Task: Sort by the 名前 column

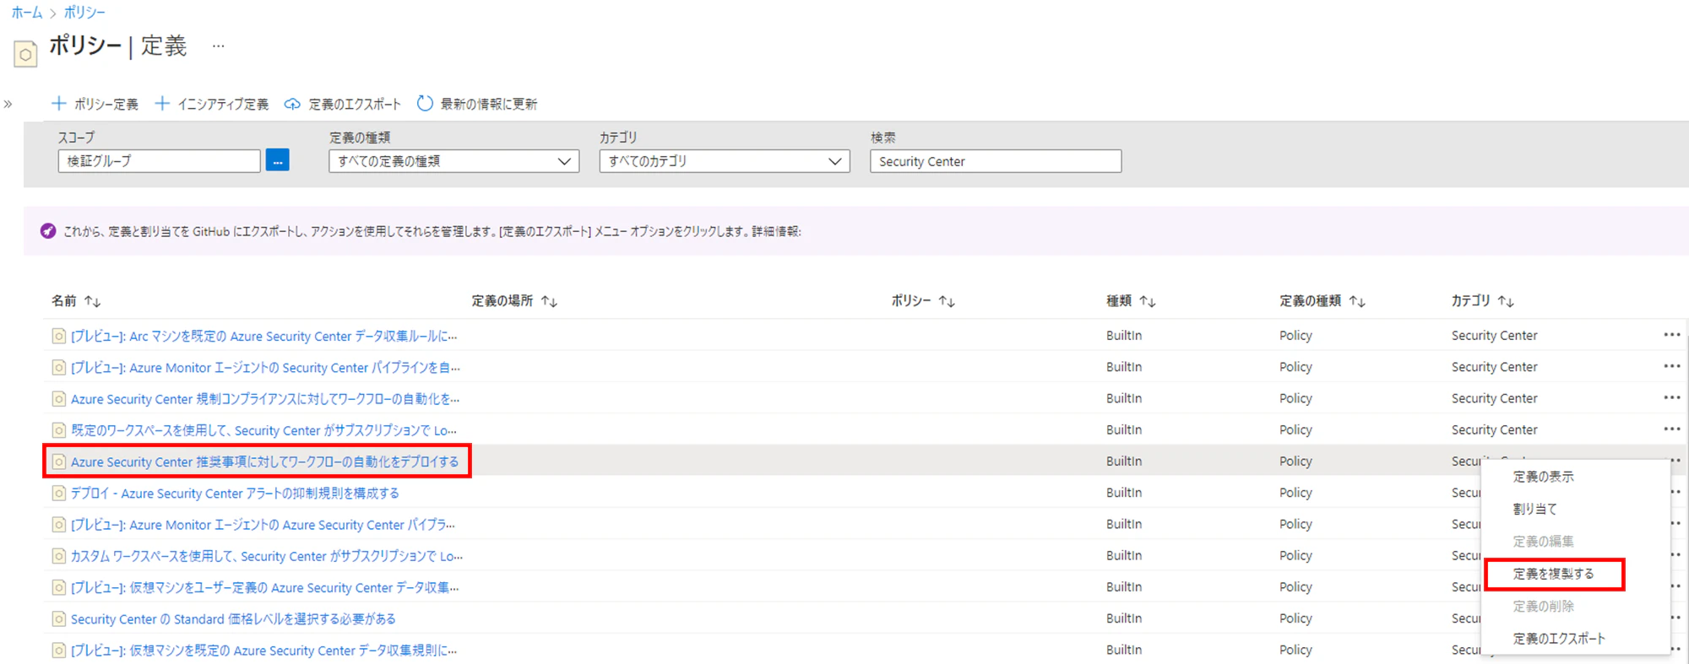Action: (76, 301)
